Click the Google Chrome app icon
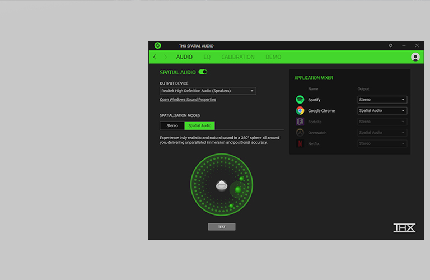Viewport: 430px width, 280px height. point(300,111)
